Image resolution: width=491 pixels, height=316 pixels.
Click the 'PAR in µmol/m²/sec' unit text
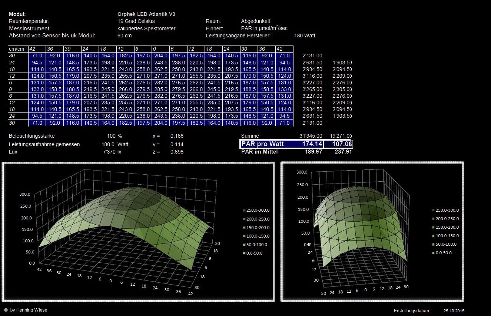click(264, 28)
